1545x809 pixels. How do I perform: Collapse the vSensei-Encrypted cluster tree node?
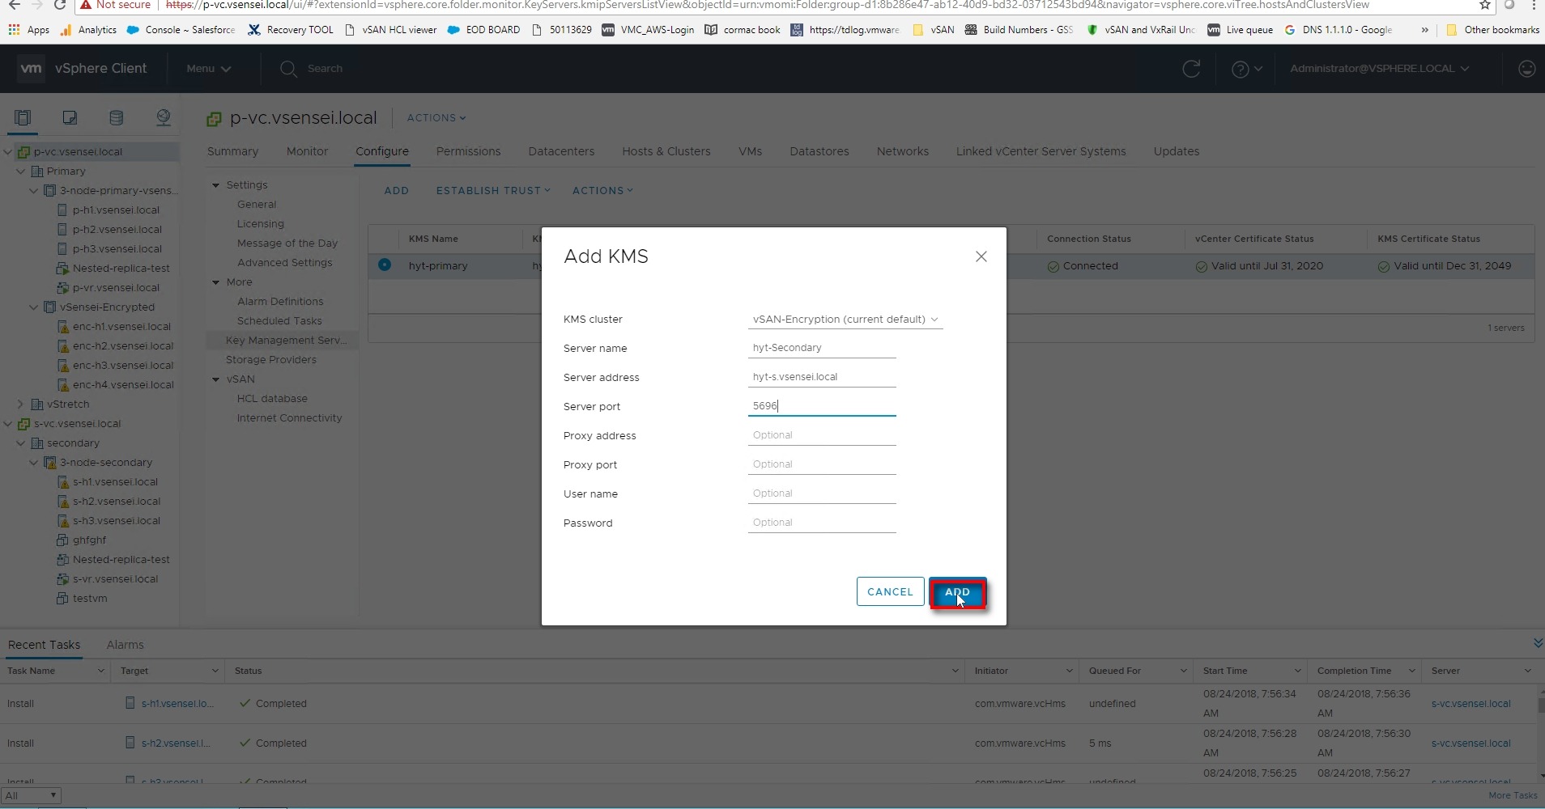(34, 307)
